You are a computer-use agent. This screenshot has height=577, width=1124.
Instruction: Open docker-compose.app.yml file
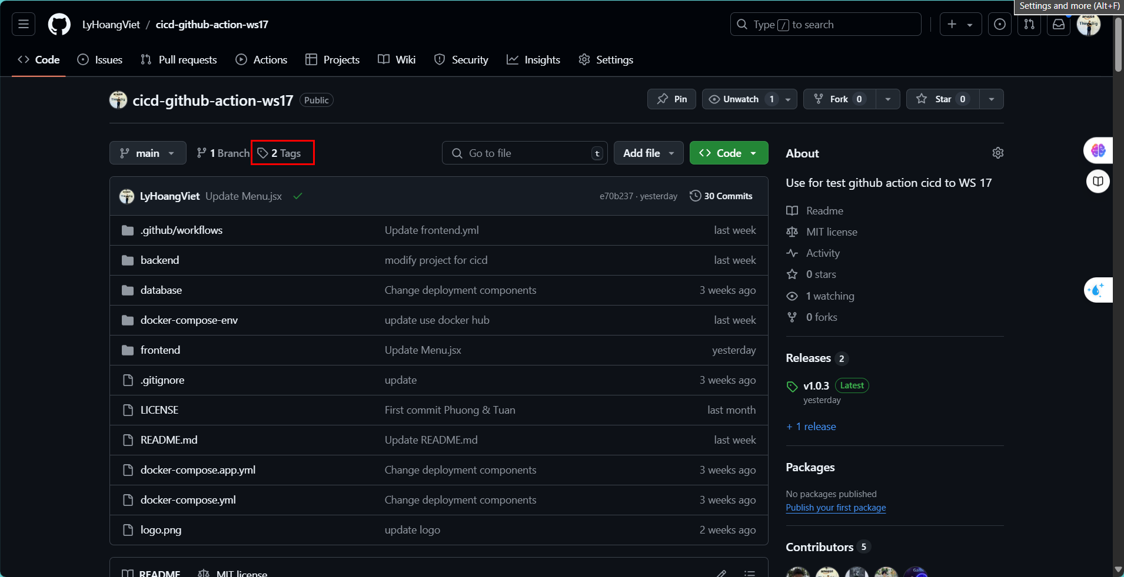click(198, 470)
